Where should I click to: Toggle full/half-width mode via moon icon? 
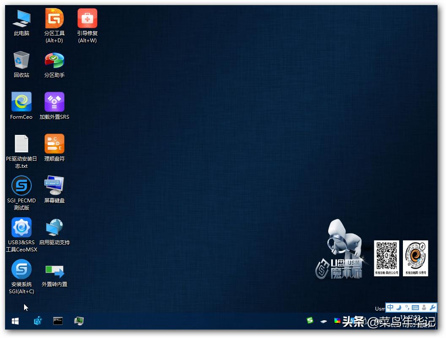(x=398, y=308)
